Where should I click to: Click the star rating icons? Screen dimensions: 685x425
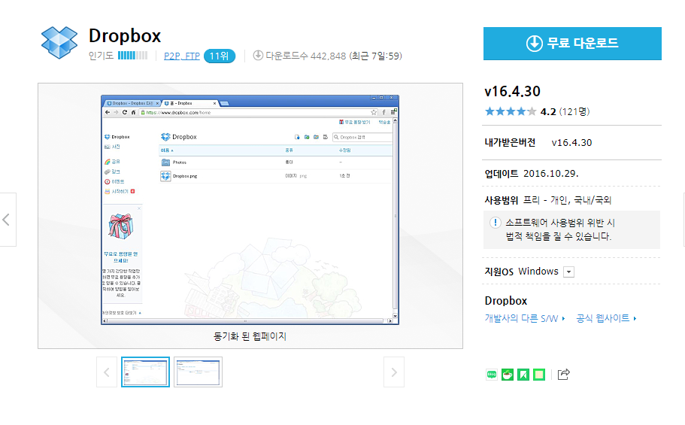[511, 111]
